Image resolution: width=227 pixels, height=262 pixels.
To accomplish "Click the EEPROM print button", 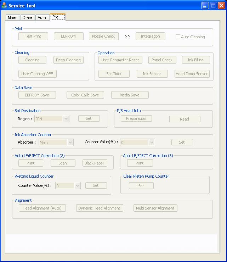I will pyautogui.click(x=68, y=36).
